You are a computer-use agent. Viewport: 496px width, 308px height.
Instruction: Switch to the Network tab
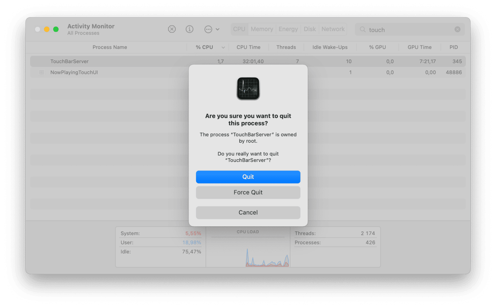[332, 29]
